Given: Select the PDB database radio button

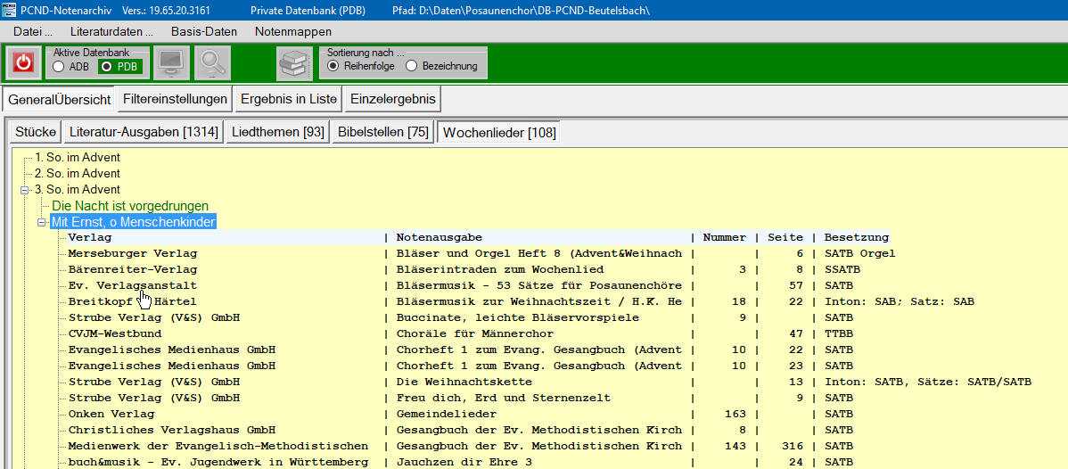Looking at the screenshot, I should click(106, 67).
